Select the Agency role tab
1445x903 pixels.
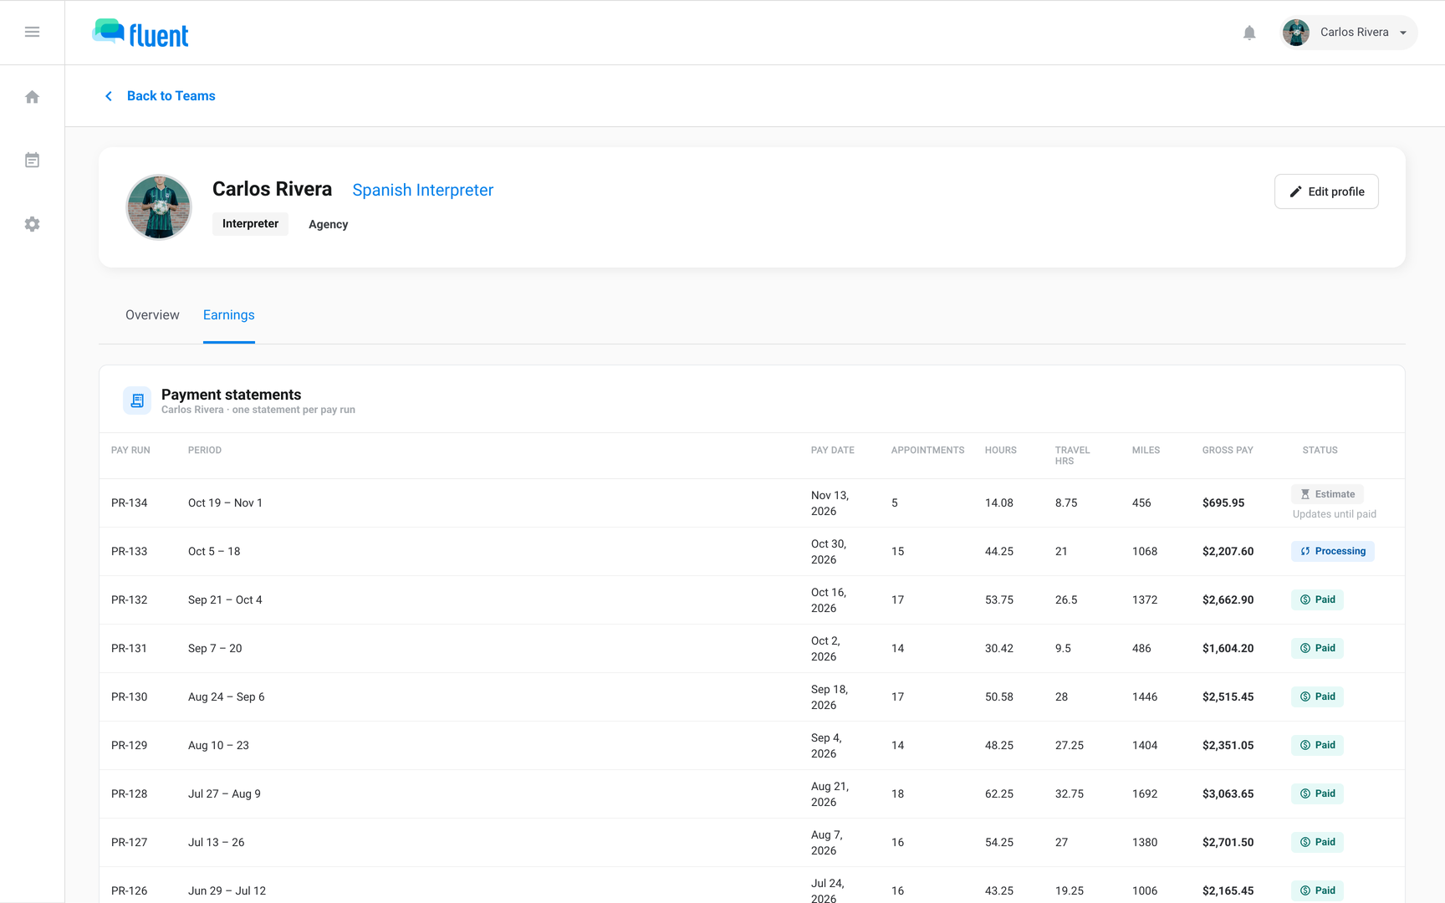[x=329, y=224]
